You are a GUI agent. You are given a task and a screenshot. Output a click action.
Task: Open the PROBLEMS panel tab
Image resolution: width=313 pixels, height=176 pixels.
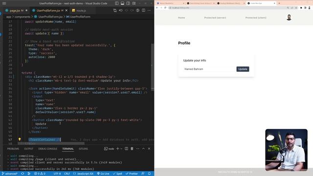tap(13, 149)
